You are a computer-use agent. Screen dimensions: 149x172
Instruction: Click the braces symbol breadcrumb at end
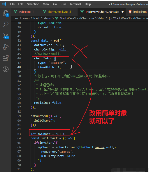point(110,18)
